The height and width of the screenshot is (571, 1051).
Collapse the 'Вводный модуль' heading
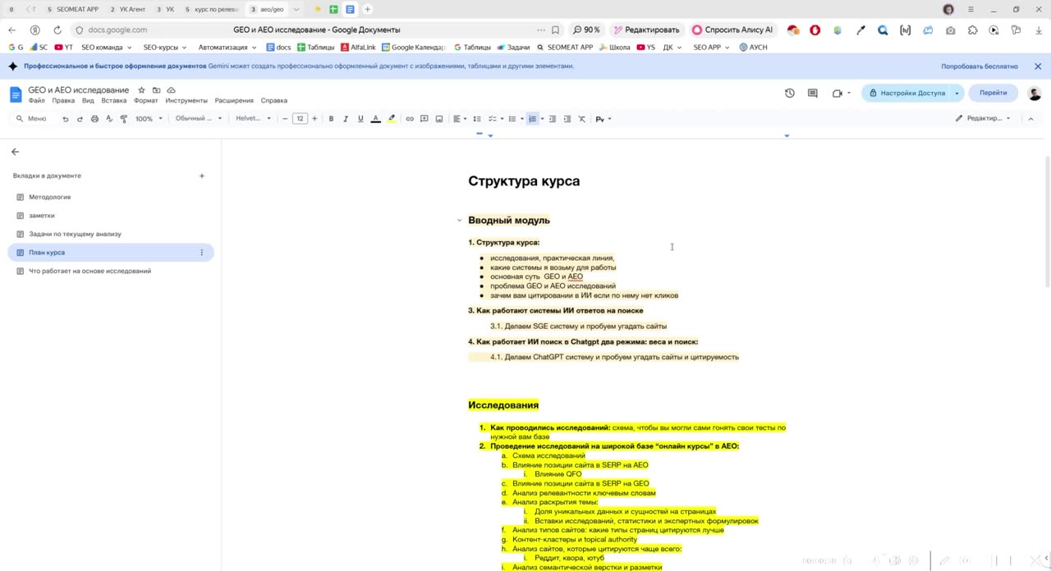[x=459, y=220]
